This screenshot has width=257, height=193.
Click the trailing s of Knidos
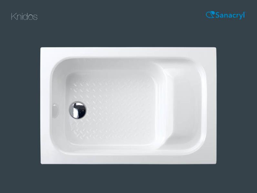click(x=35, y=17)
